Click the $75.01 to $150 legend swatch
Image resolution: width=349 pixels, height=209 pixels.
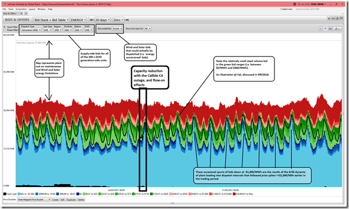tap(133, 194)
